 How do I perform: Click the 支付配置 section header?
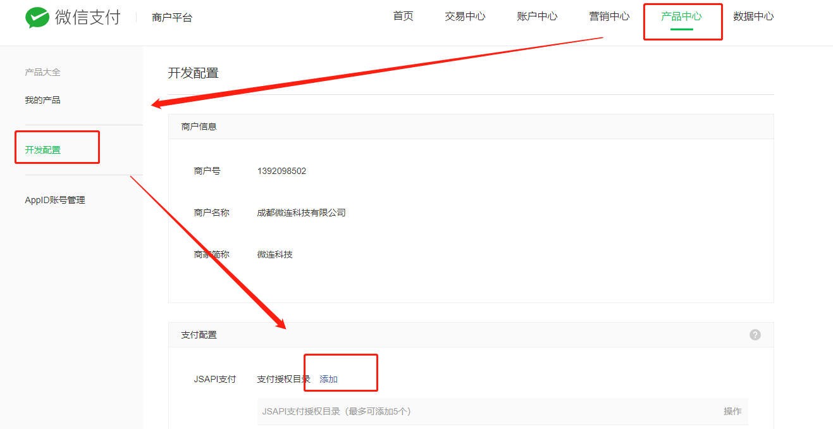(199, 335)
